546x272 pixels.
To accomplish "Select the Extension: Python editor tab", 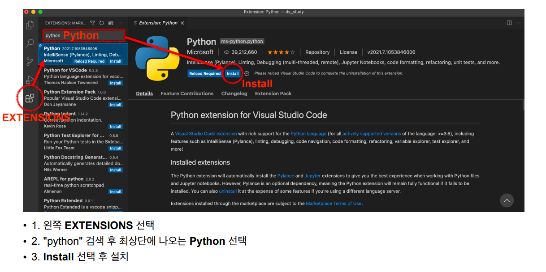I will coord(158,23).
